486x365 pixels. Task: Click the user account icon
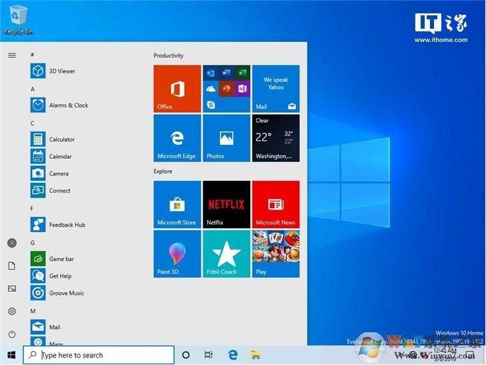(x=11, y=243)
